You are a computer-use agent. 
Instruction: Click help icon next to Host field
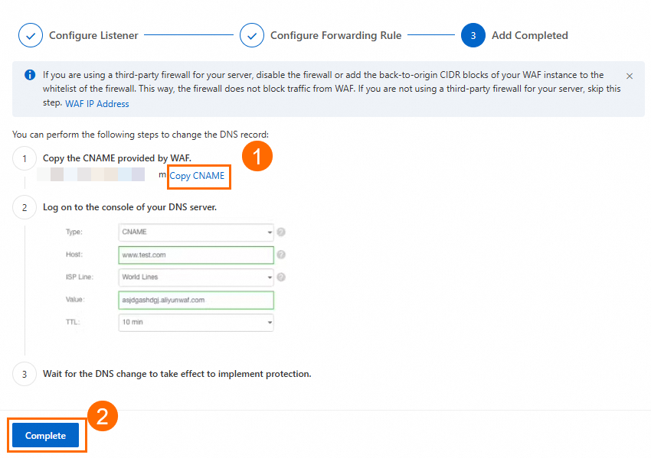(281, 255)
